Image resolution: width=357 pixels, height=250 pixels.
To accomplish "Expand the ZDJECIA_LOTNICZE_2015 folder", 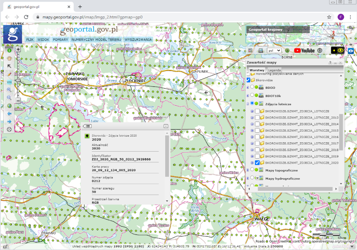I will pos(252,131).
